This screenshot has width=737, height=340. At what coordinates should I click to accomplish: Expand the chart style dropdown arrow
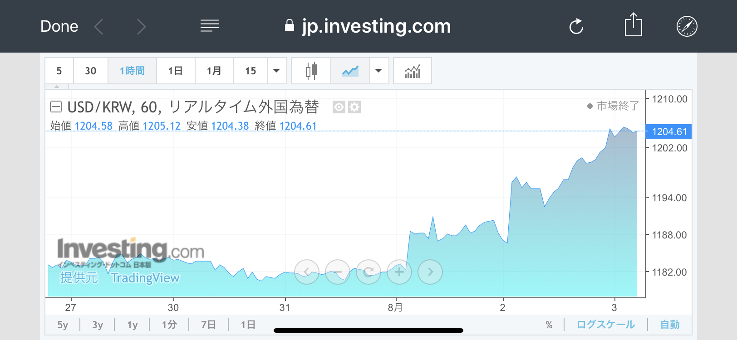(x=378, y=71)
